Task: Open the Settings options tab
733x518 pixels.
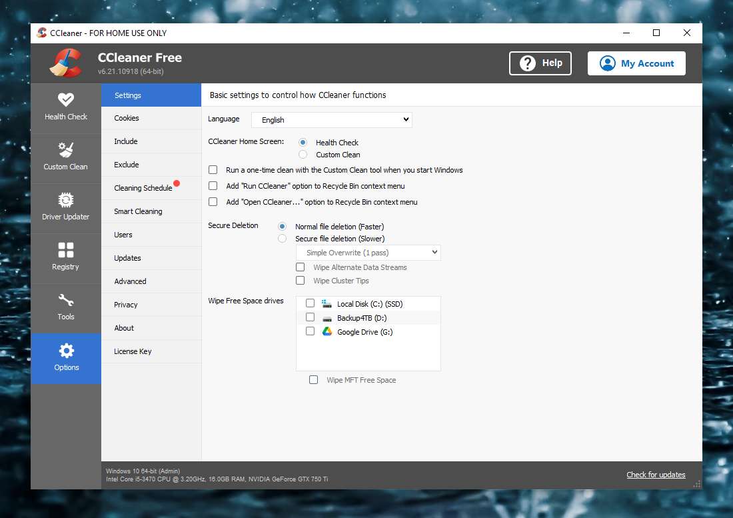Action: coord(151,95)
